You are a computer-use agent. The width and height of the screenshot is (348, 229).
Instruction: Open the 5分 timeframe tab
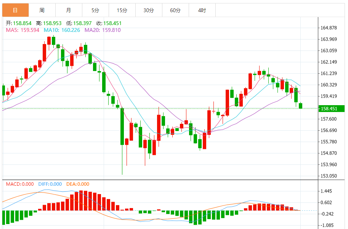point(95,10)
